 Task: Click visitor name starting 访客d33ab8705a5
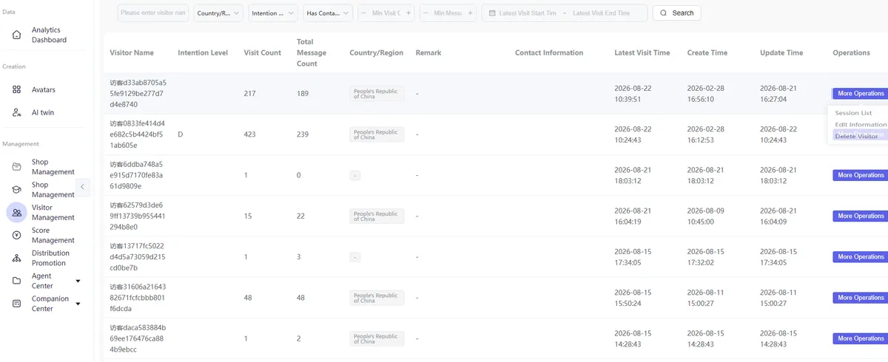[138, 94]
